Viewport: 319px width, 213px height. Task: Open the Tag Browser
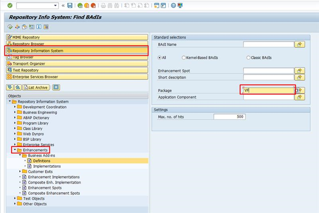(77, 58)
